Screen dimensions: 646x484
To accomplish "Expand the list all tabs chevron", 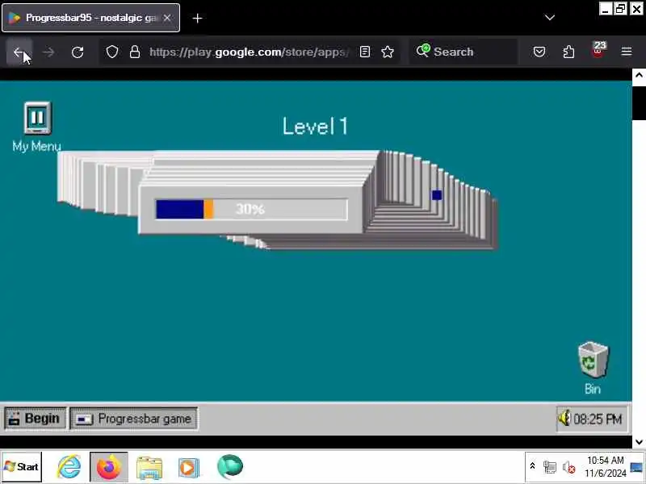I will click(x=550, y=17).
